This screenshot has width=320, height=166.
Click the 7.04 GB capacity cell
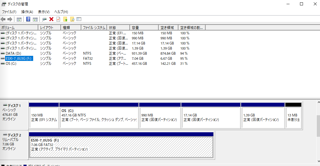[x=137, y=59]
